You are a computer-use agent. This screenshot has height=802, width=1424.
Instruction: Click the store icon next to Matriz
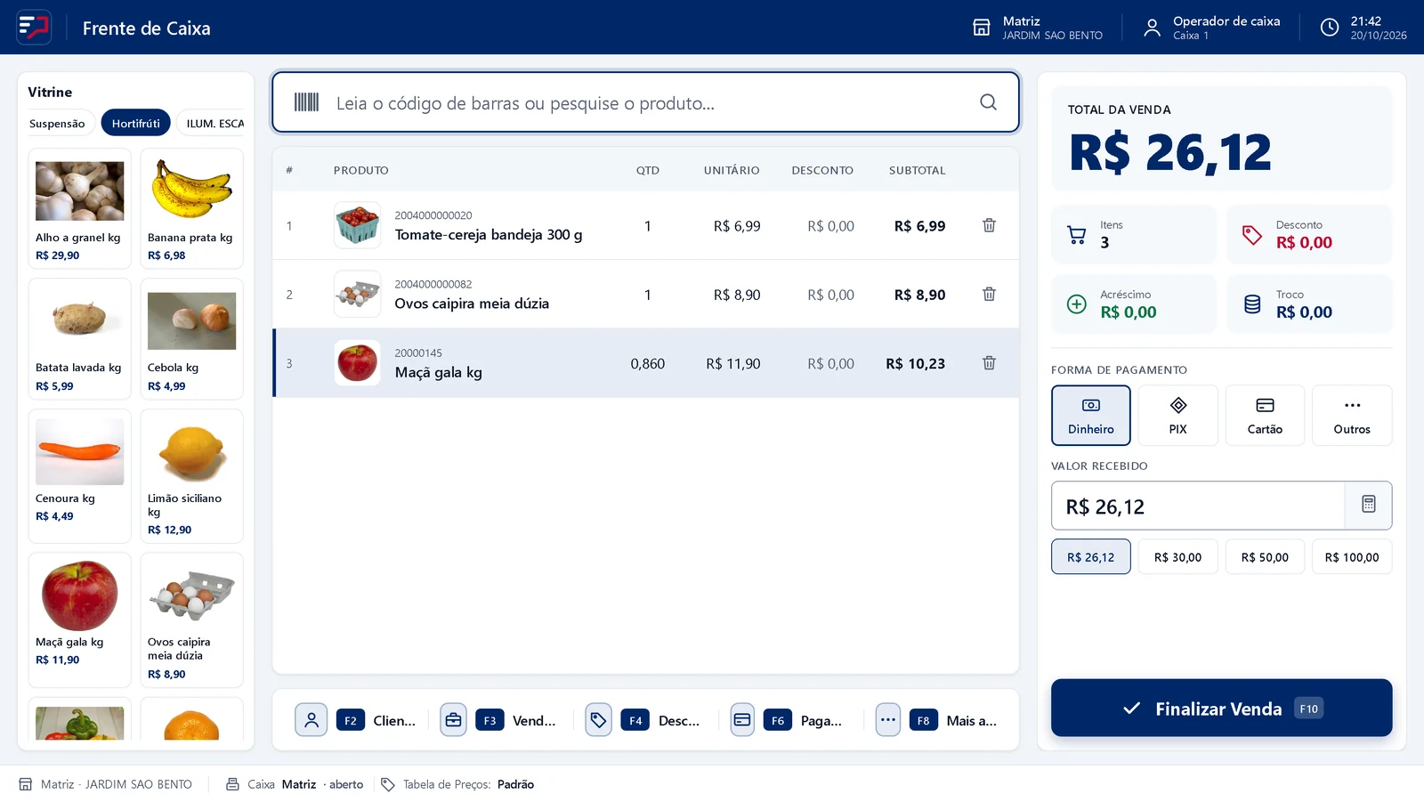(x=981, y=28)
